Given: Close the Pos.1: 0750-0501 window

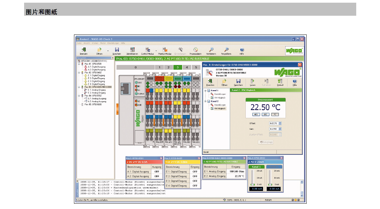Looking at the screenshot, I should 161,158.
